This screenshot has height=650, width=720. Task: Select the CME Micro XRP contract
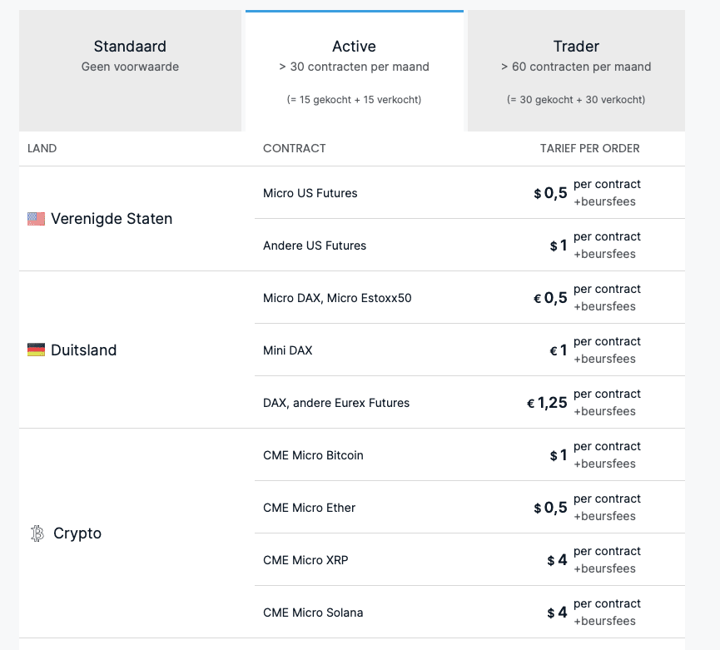click(305, 560)
